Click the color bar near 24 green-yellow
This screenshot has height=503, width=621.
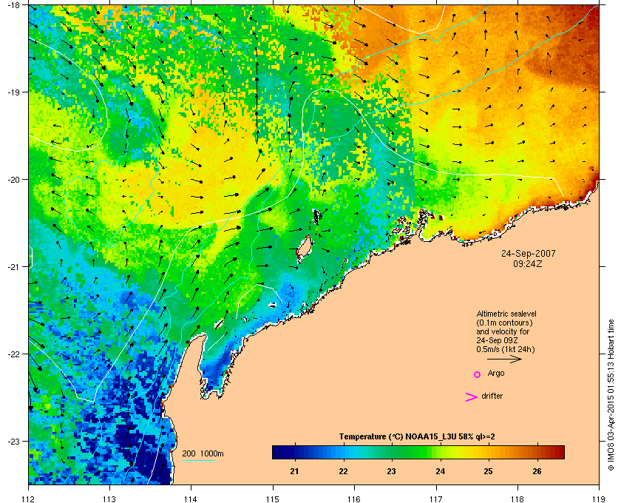(x=441, y=452)
